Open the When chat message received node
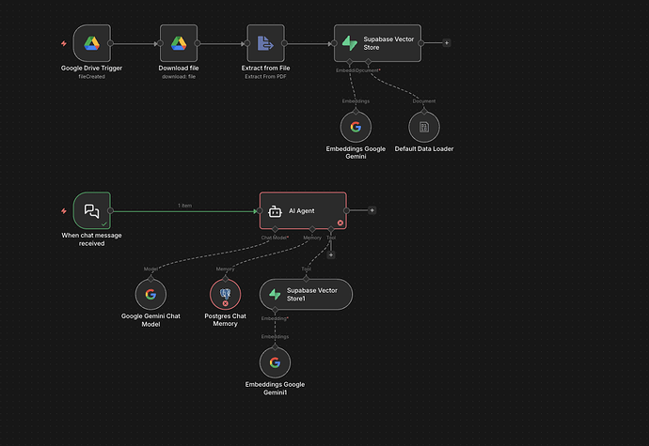Screen dimensions: 649x446 (92, 210)
